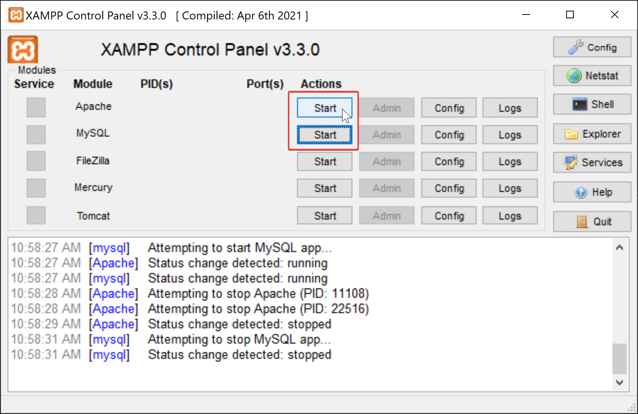Click the XAMPP logo in the panel header
The image size is (638, 414).
[x=23, y=50]
